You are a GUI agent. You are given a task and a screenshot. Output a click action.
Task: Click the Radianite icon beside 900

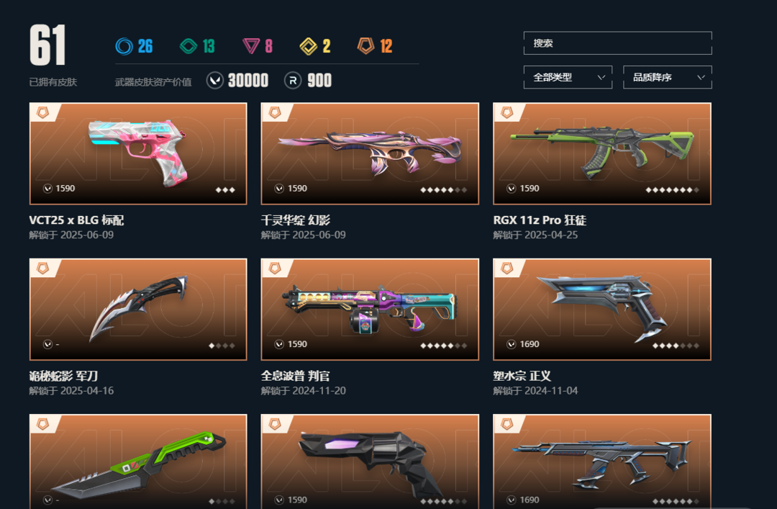(293, 81)
